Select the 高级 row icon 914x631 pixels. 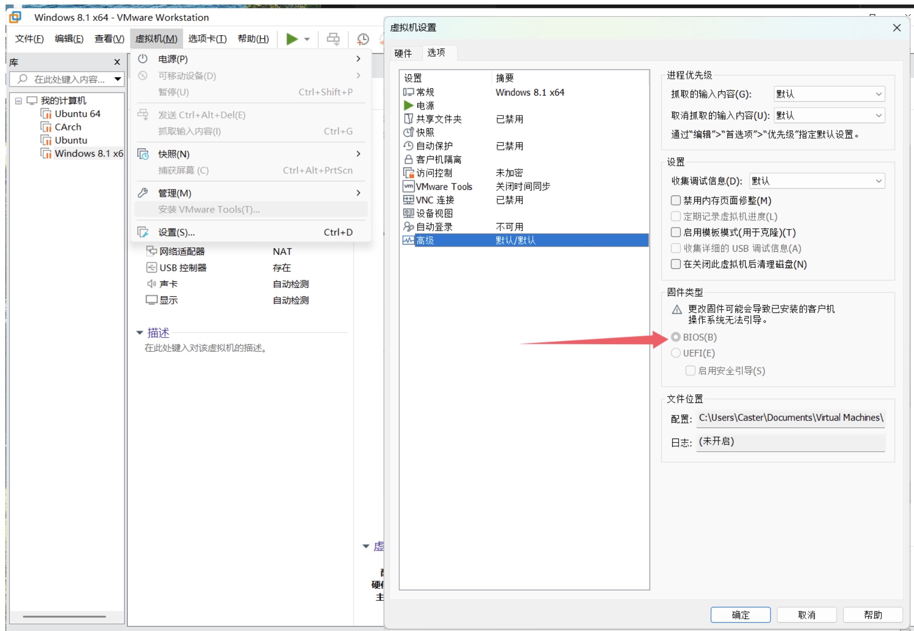click(x=408, y=240)
